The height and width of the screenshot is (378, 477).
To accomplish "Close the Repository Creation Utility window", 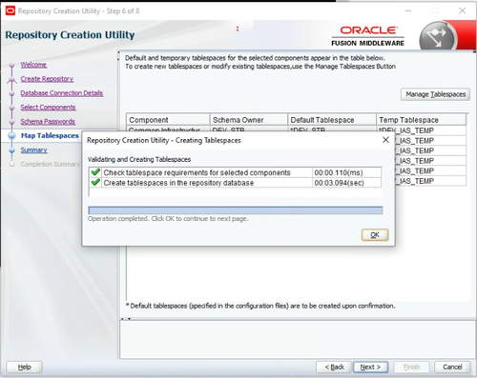I will (x=463, y=10).
